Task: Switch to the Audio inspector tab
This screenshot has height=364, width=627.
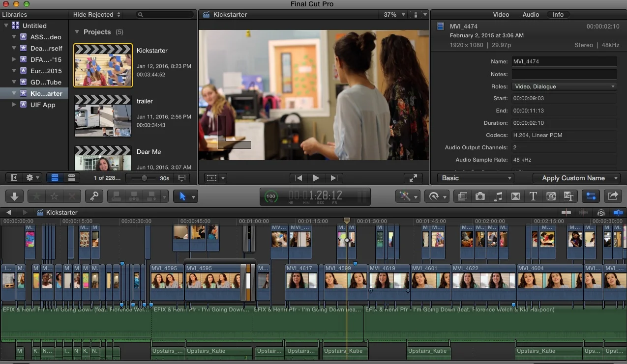Action: (x=531, y=15)
